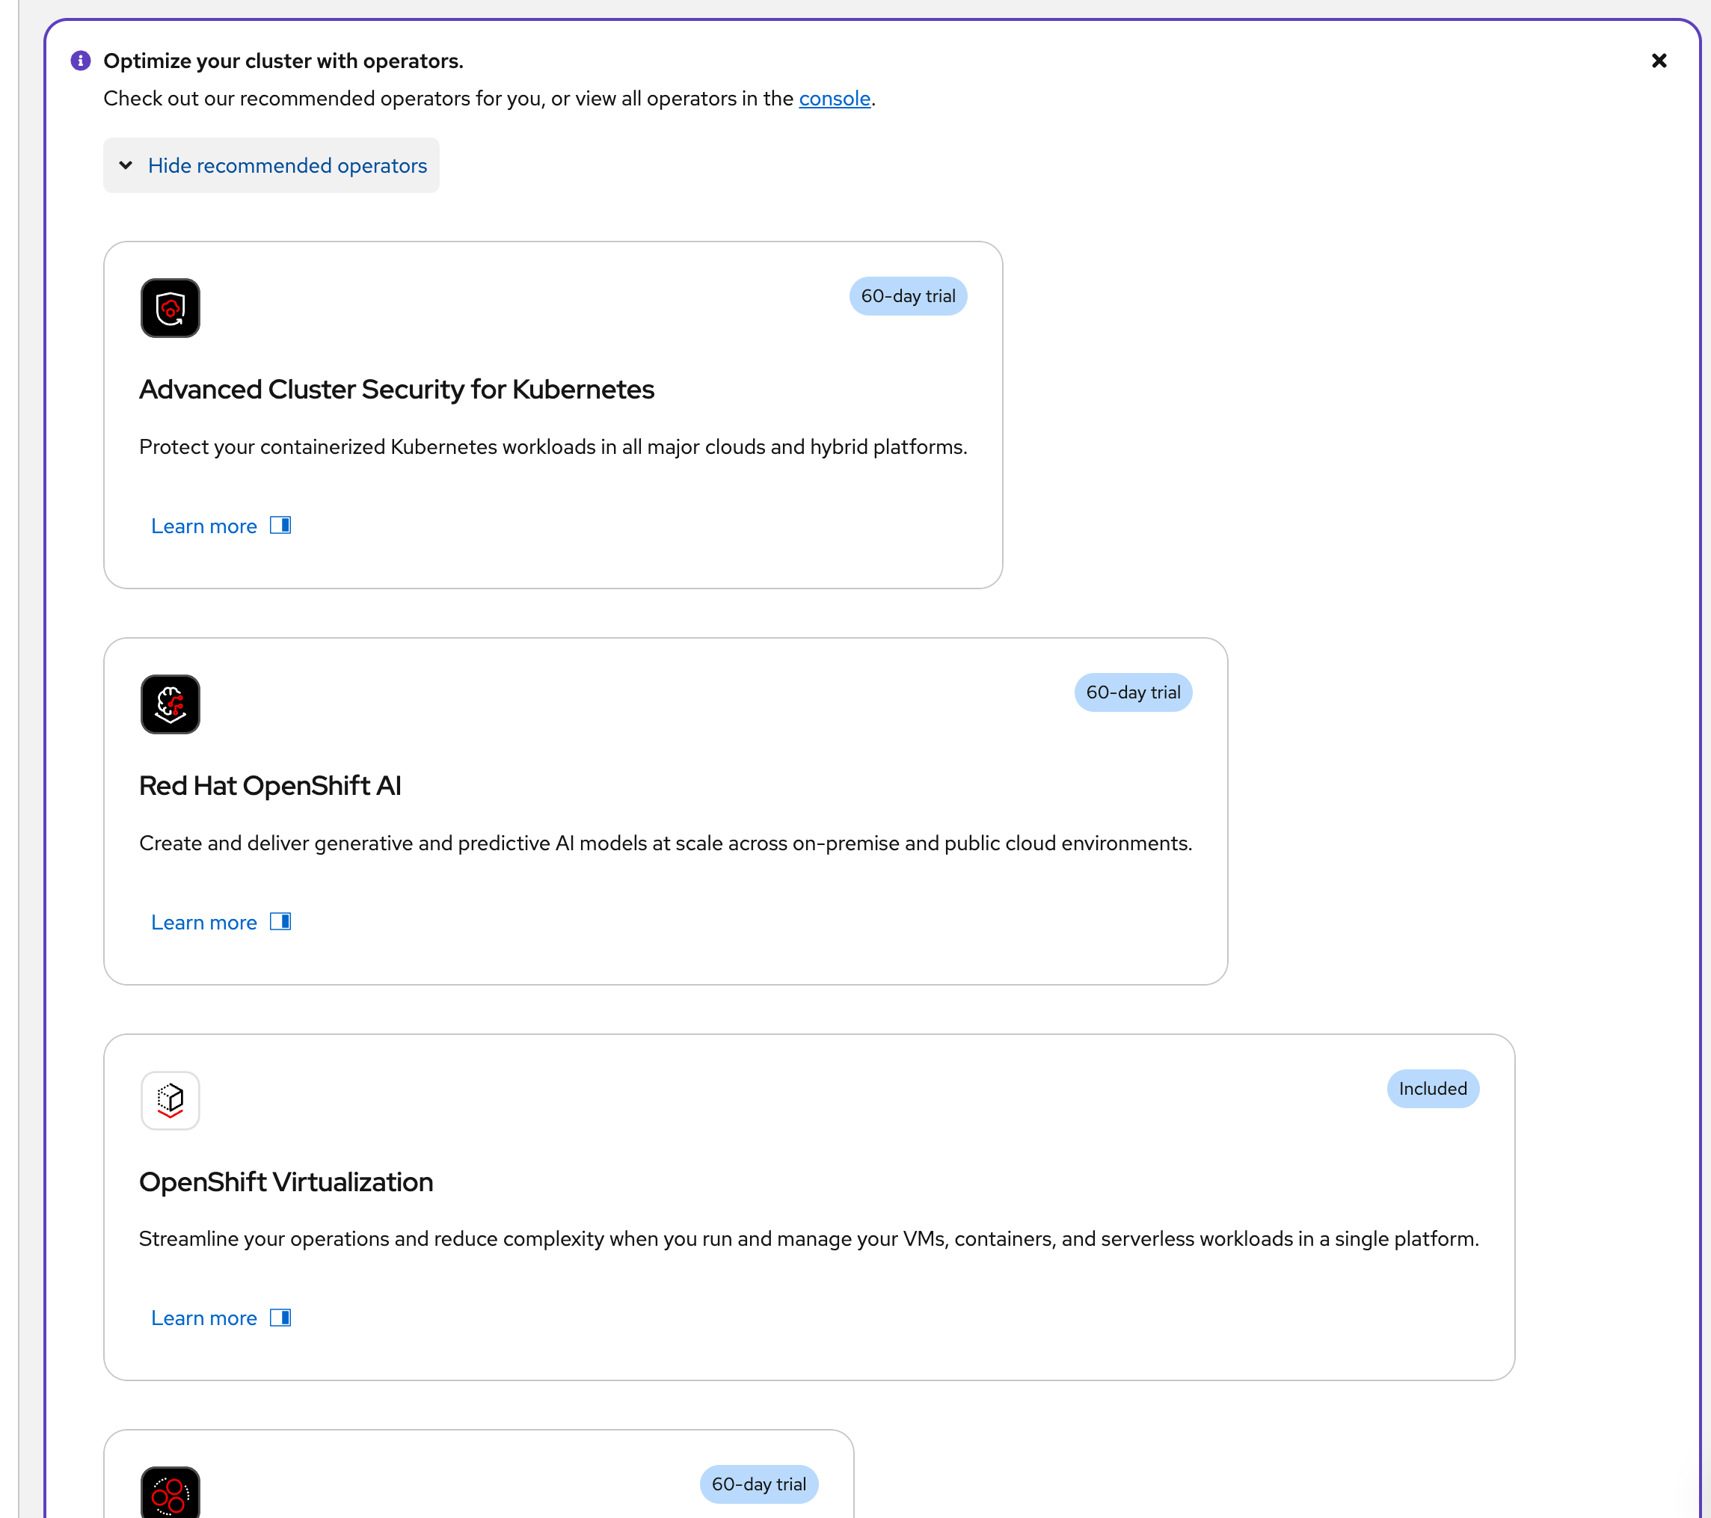Click the OpenShift Virtualization card title
1711x1518 pixels.
coord(286,1181)
